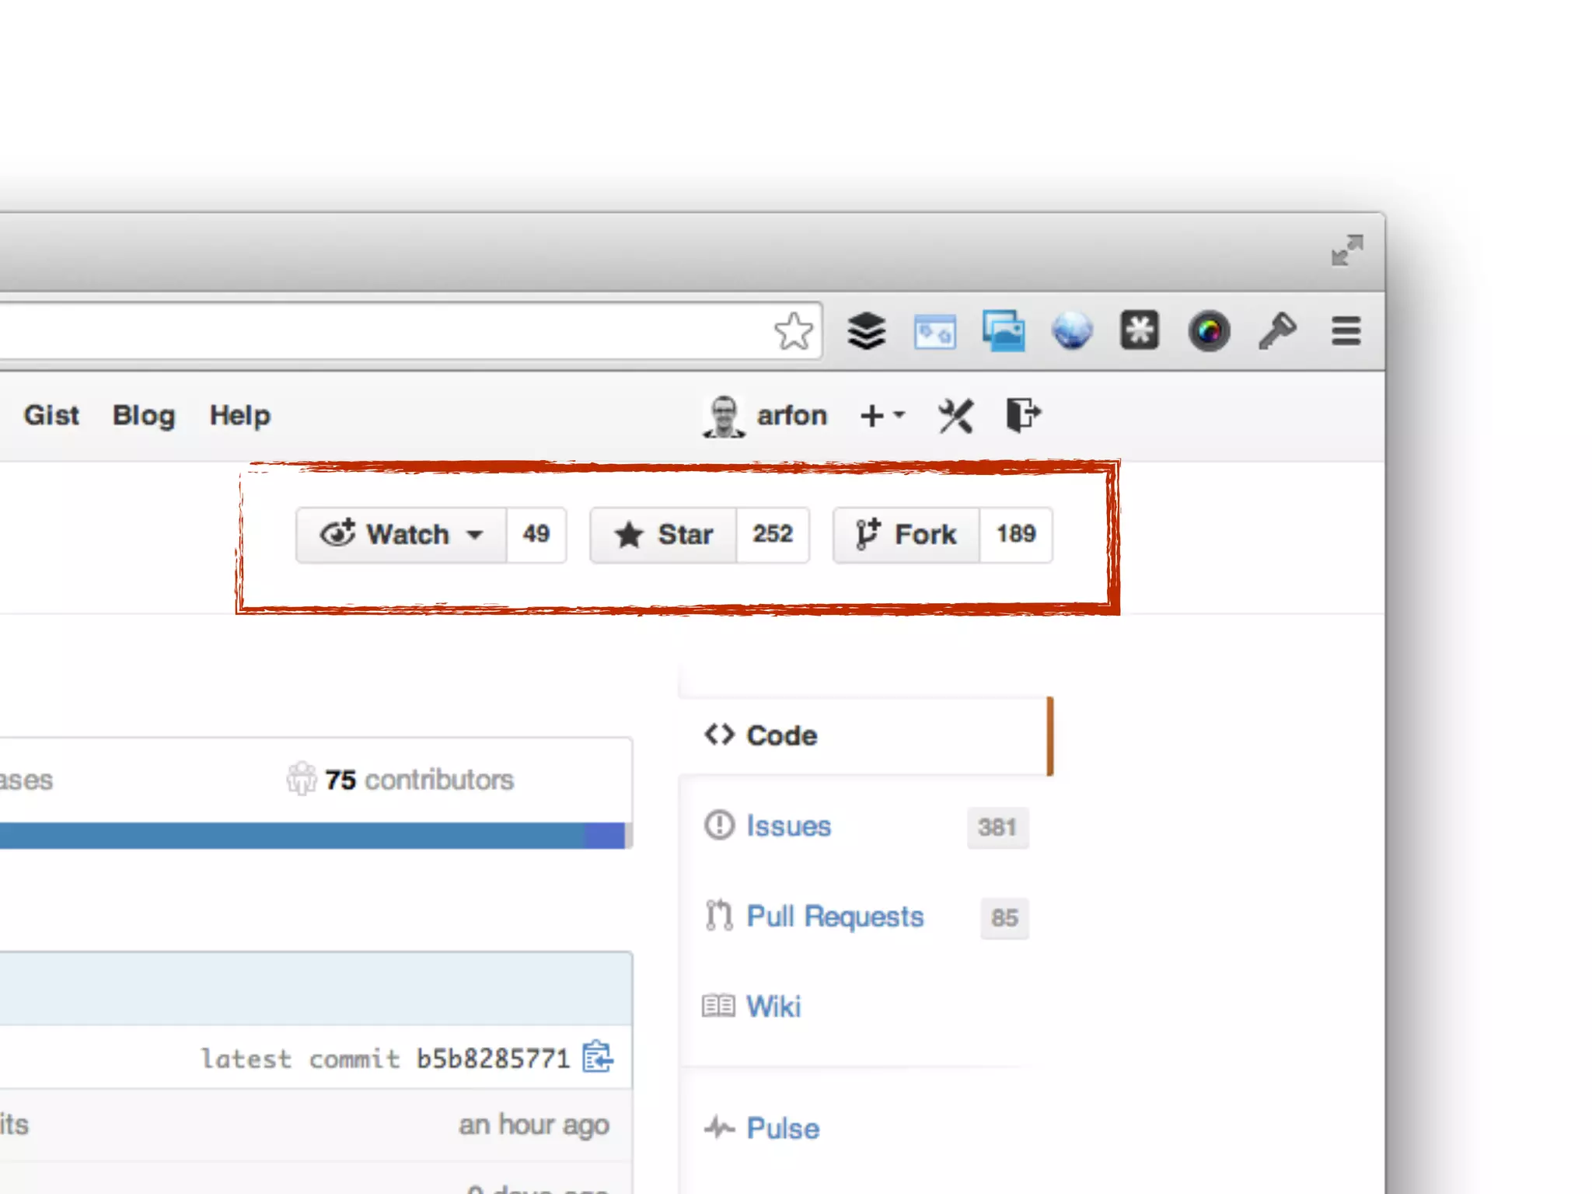Screen dimensions: 1592x1194
Task: Toggle fullscreen with the expand arrows
Action: [x=1346, y=251]
